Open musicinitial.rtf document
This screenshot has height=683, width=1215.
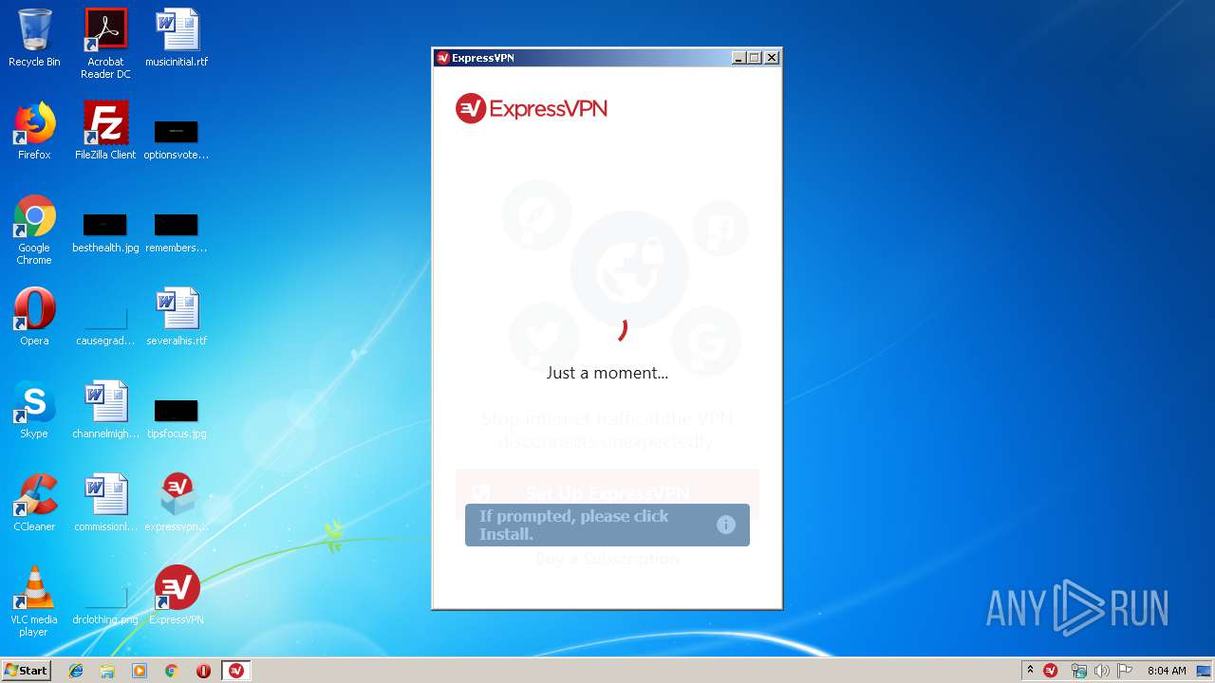[x=177, y=38]
